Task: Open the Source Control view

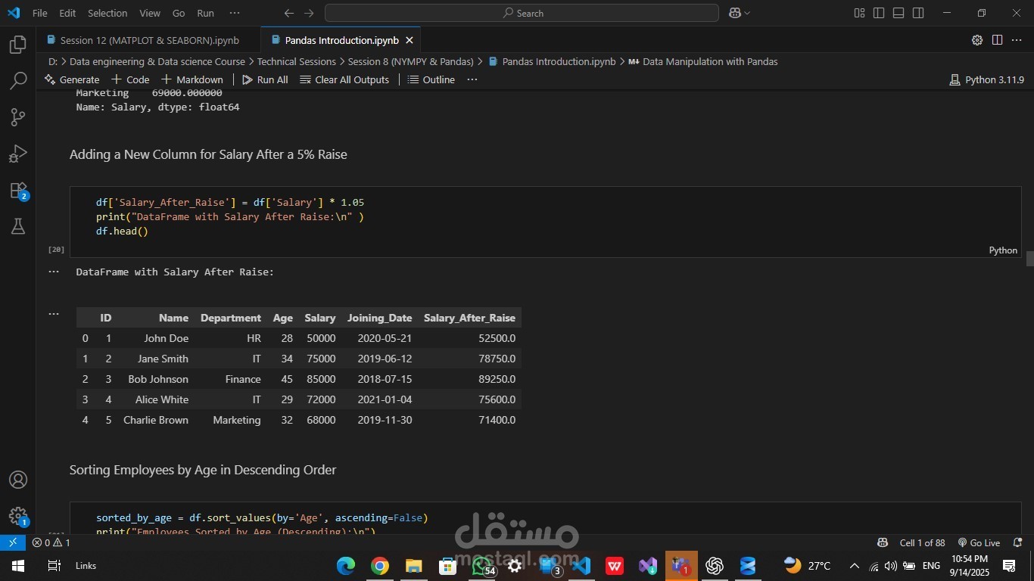Action: pyautogui.click(x=18, y=117)
